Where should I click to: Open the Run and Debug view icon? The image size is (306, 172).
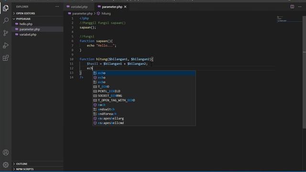point(6,45)
